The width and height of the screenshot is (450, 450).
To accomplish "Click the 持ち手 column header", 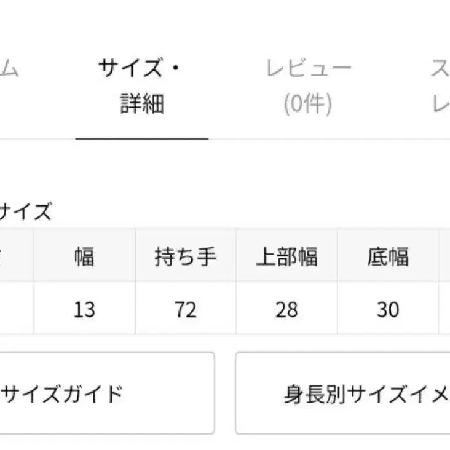I will tap(185, 256).
